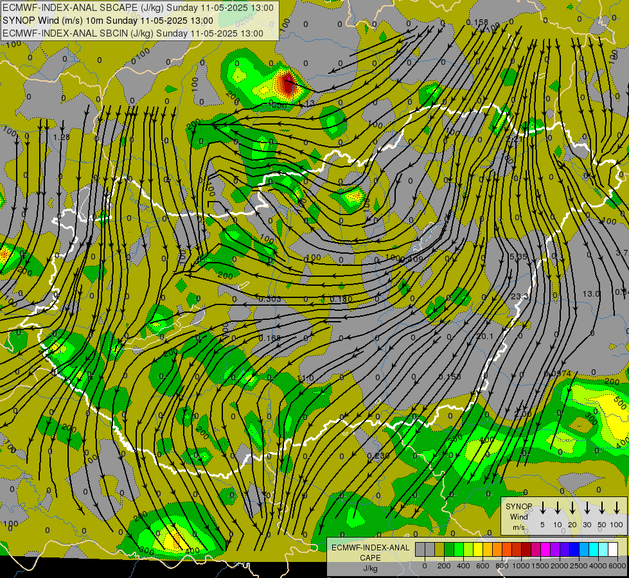Screen dimensions: 629x578
Task: Click the '600' tick label on the CAPE scale
Action: [483, 566]
